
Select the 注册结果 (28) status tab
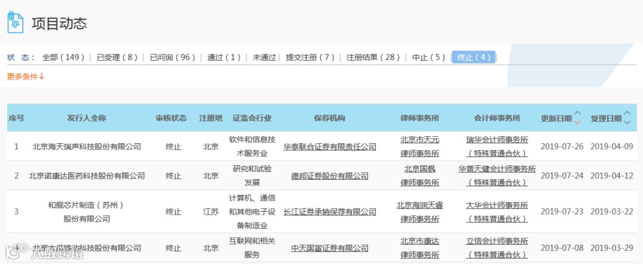(x=373, y=57)
